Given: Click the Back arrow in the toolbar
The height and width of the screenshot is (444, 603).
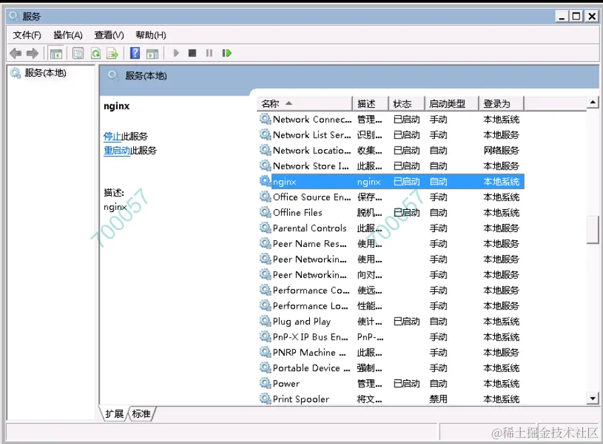Looking at the screenshot, I should (x=15, y=53).
